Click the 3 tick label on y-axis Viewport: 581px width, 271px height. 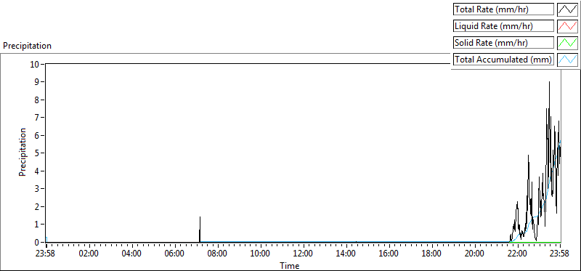pos(37,189)
